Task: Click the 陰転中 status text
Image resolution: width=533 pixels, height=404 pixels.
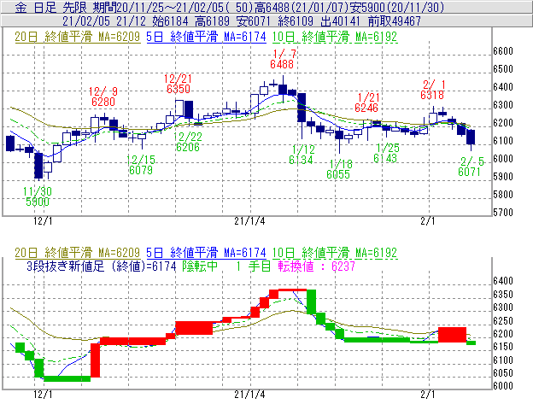Action: (200, 266)
